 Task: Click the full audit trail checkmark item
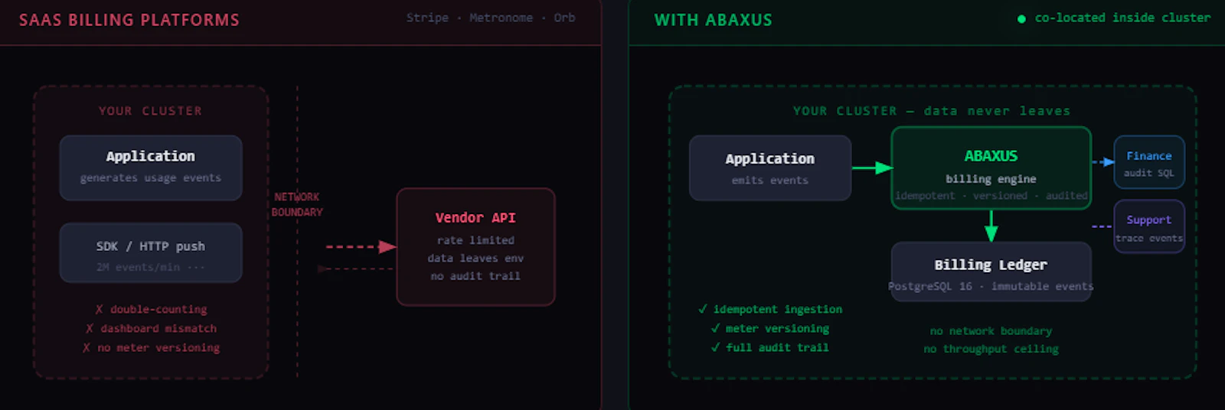tap(769, 347)
